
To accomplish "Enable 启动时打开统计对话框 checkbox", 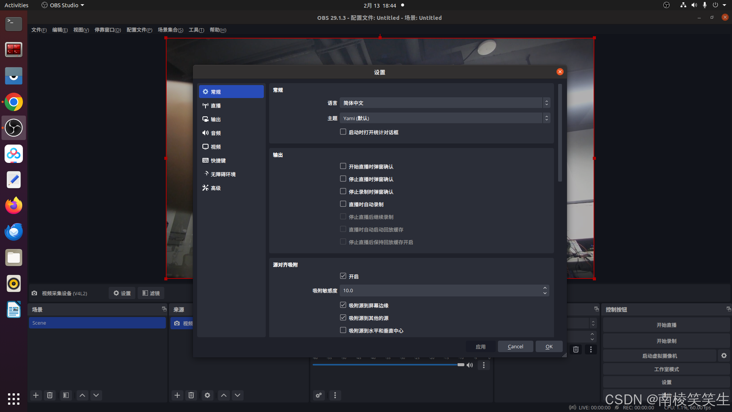I will click(x=343, y=132).
